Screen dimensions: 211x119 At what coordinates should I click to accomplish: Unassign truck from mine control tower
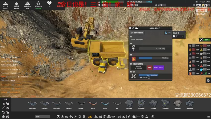[x=138, y=68]
